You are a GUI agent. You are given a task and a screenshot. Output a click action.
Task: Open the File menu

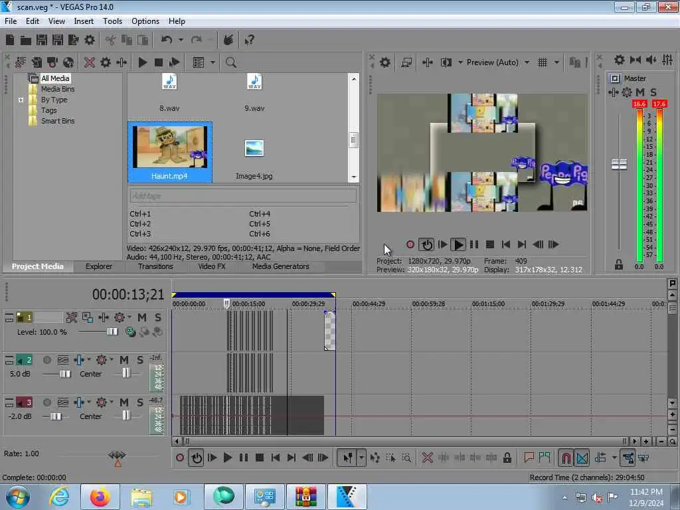[11, 21]
